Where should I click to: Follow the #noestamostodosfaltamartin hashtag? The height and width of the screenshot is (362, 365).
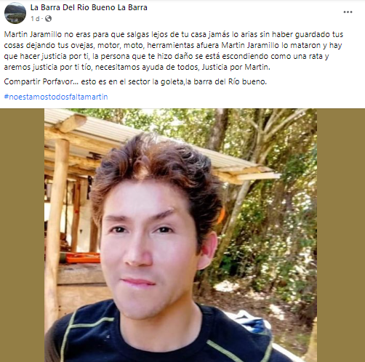point(56,97)
